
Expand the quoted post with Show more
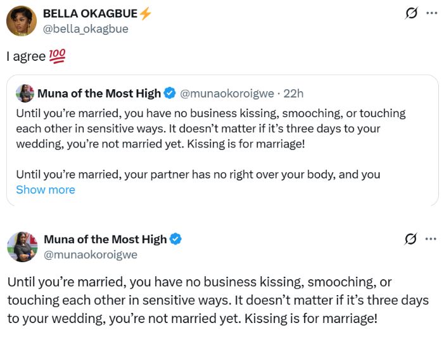(46, 189)
